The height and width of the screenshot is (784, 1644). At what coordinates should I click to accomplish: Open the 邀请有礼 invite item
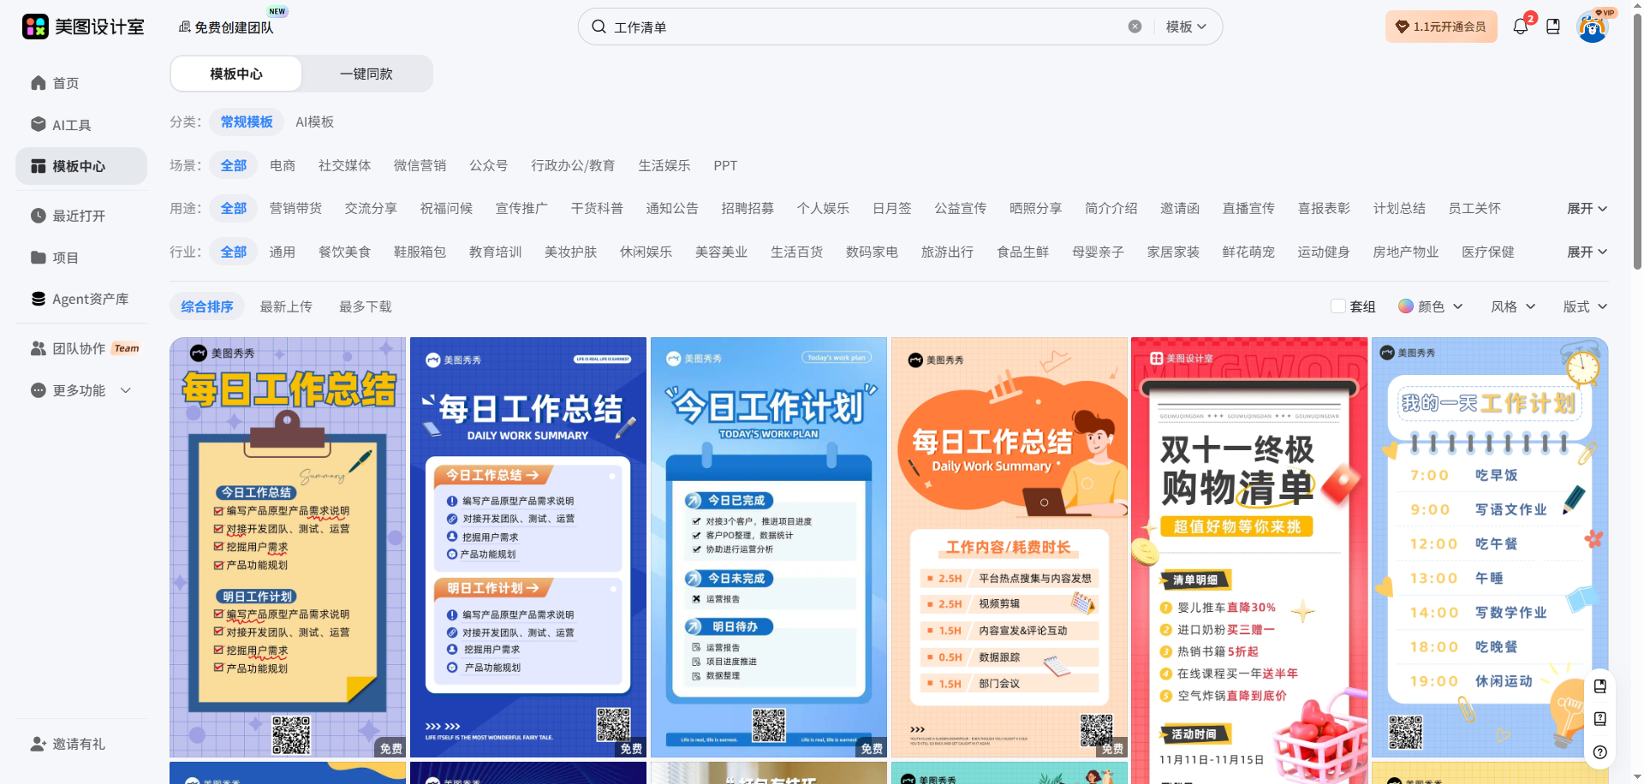tap(78, 744)
